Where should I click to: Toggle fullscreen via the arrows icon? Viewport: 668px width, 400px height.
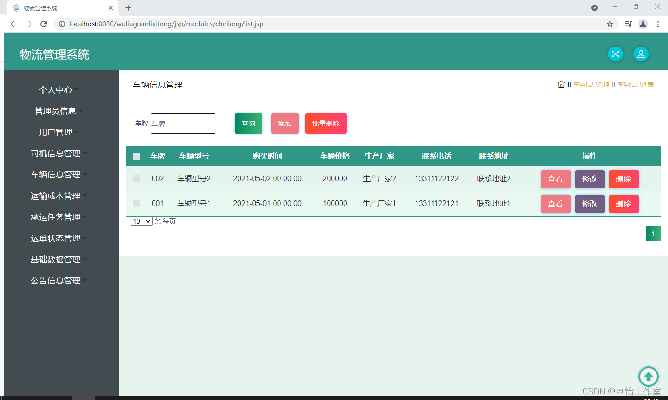pos(615,54)
